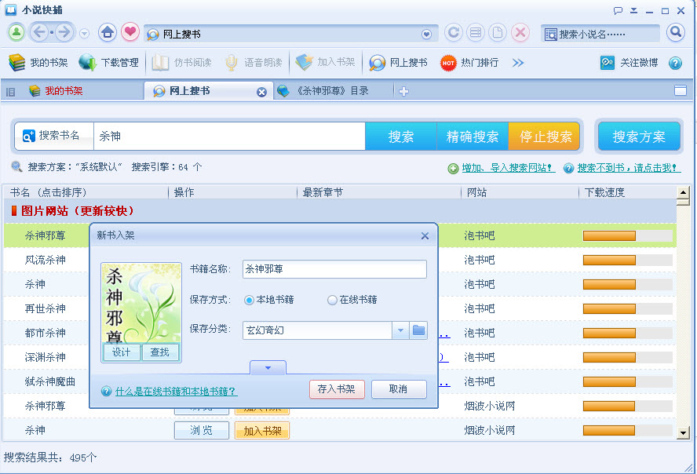The image size is (697, 474).
Task: Open the address bar dropdown arrow
Action: (426, 35)
